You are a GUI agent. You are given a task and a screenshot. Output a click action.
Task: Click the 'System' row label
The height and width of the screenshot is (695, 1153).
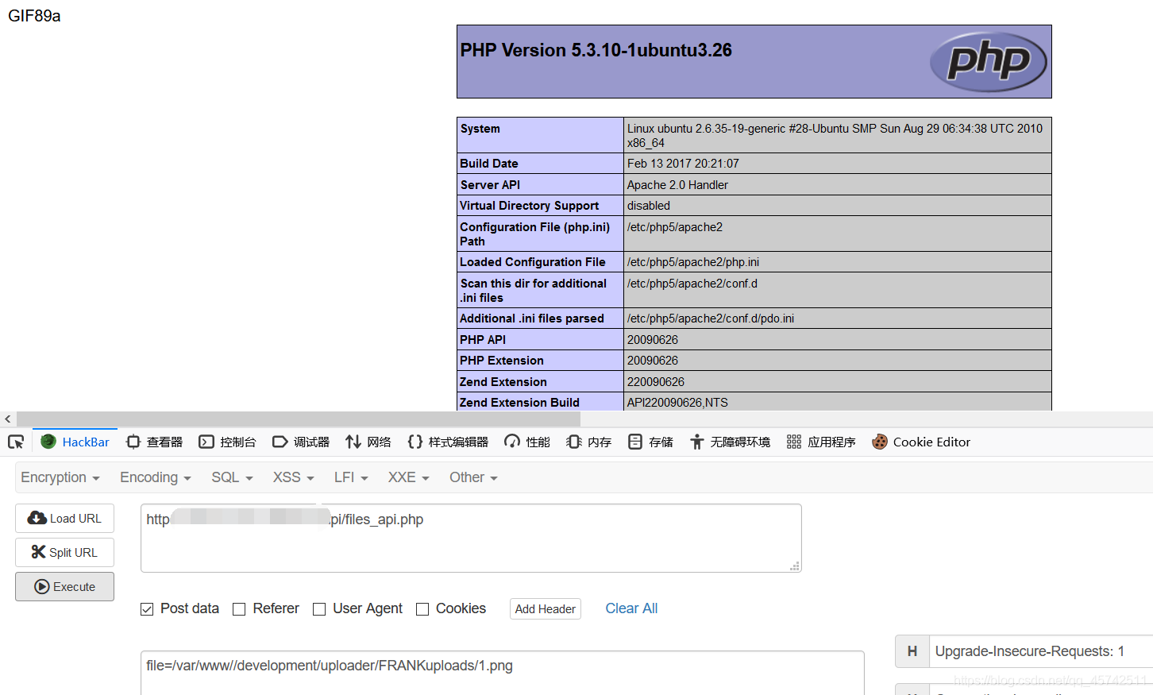tap(480, 129)
